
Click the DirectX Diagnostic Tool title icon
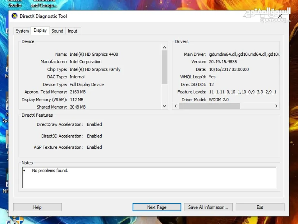(x=15, y=16)
